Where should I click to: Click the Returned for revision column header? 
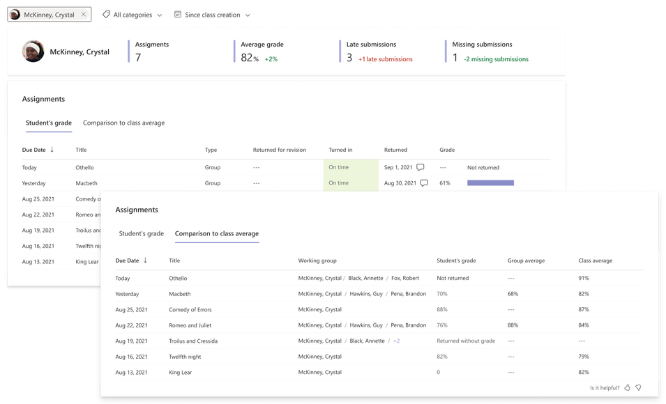point(280,150)
